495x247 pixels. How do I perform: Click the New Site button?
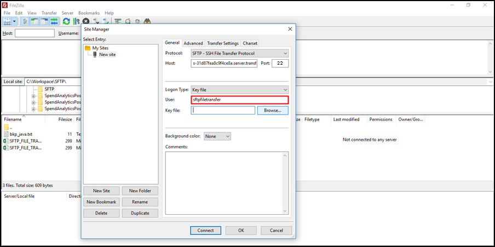[x=102, y=191]
